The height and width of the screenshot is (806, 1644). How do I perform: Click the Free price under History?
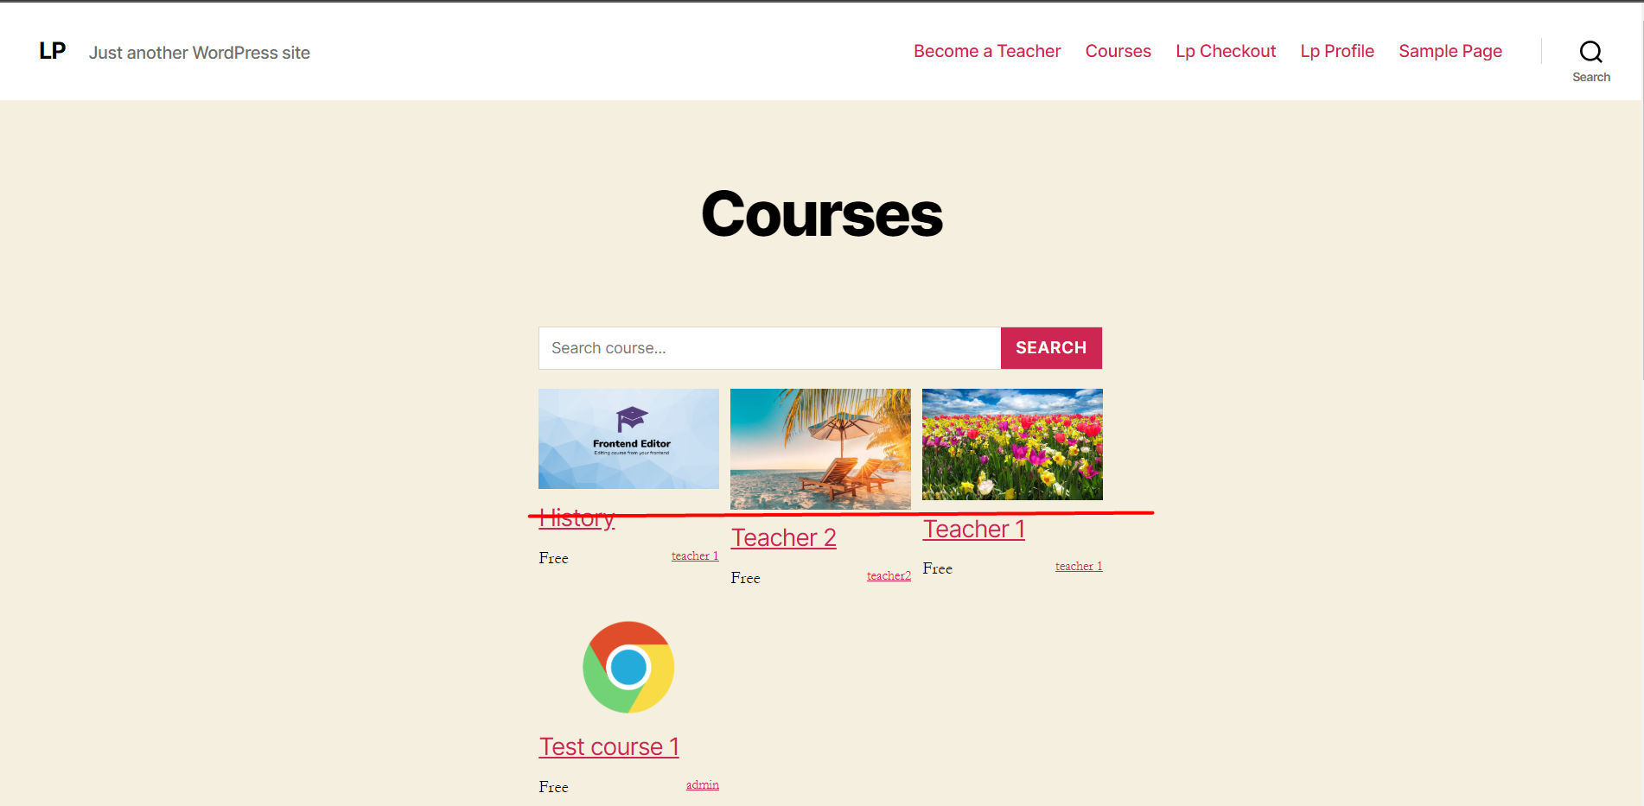[553, 558]
